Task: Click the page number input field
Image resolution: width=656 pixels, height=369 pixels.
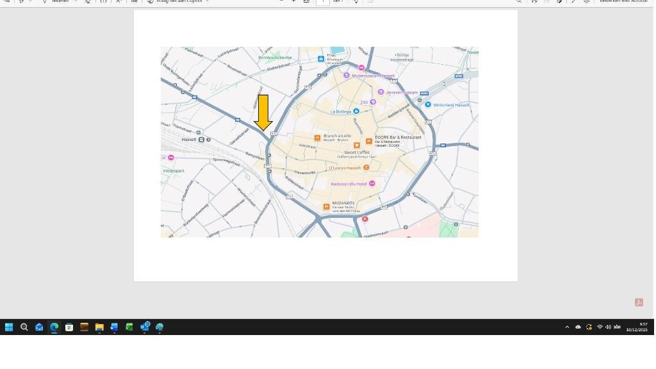Action: [322, 2]
